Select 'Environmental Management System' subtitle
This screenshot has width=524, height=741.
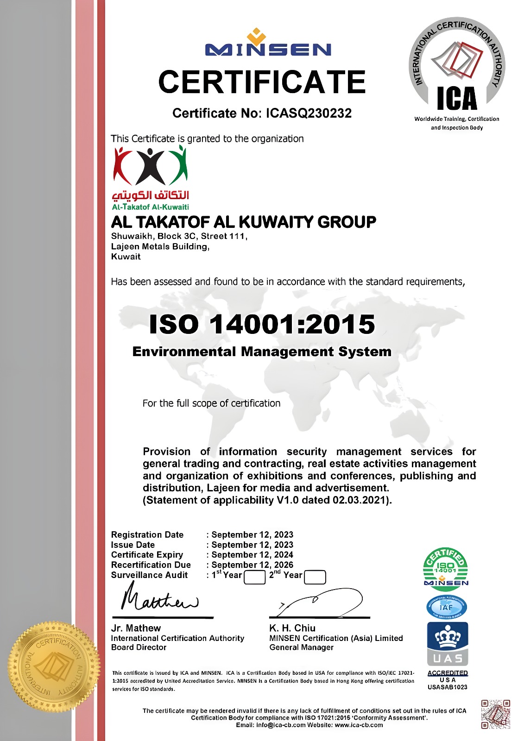(x=262, y=352)
